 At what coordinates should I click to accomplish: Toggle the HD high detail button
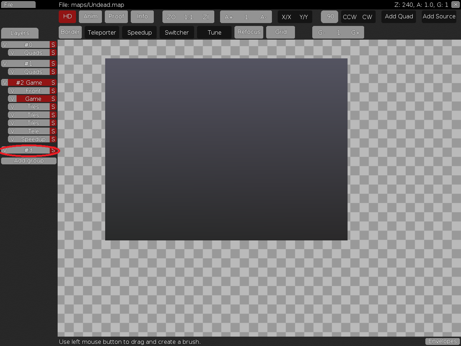67,17
